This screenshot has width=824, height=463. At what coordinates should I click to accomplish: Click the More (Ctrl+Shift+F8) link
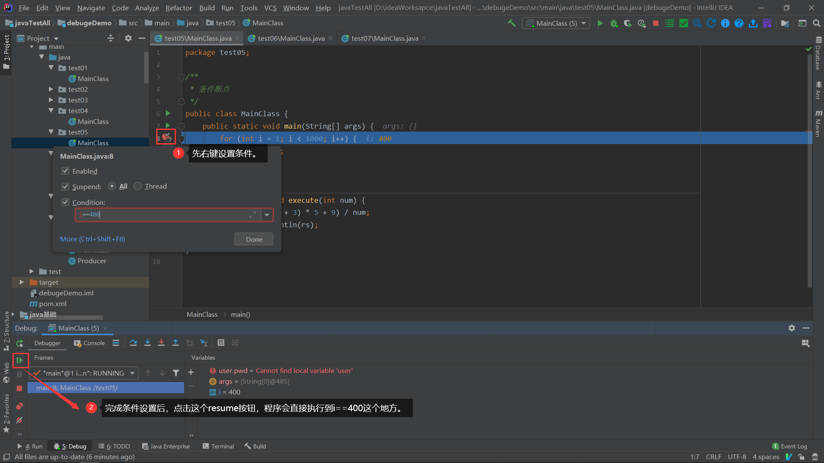[x=93, y=239]
